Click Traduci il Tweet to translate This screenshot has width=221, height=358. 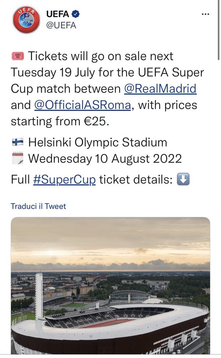point(37,206)
